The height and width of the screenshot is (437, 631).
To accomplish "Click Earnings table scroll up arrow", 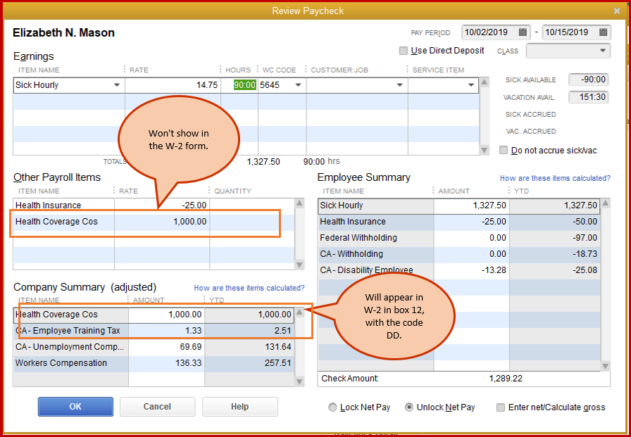I will [x=485, y=82].
